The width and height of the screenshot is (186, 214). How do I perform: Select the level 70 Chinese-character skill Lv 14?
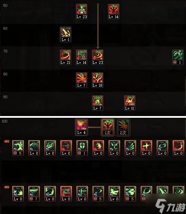pos(82,57)
